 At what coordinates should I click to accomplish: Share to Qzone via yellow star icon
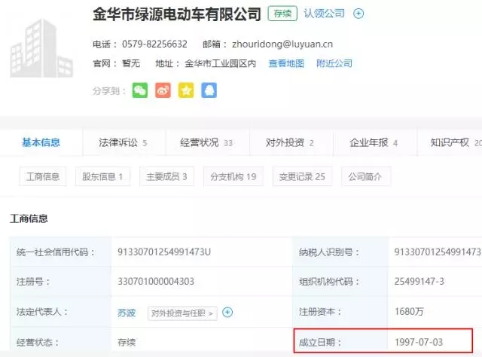pyautogui.click(x=186, y=90)
